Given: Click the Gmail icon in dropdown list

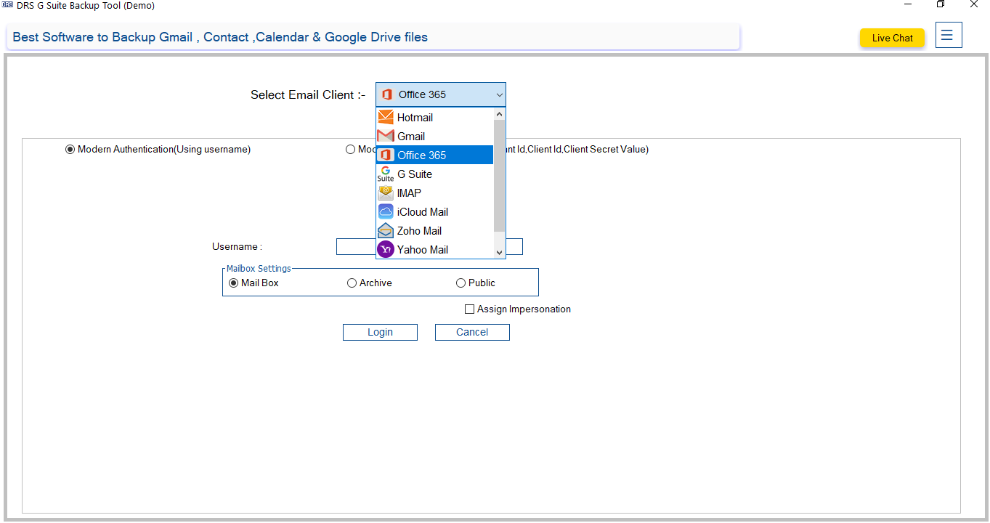Looking at the screenshot, I should [386, 137].
